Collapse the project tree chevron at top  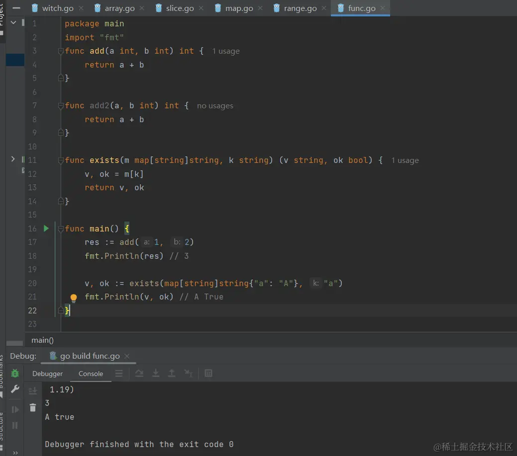13,22
